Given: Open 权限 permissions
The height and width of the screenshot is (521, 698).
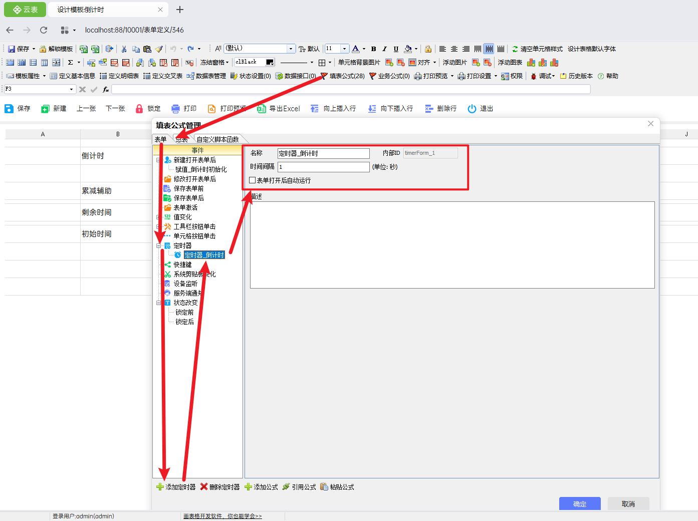Looking at the screenshot, I should point(512,76).
